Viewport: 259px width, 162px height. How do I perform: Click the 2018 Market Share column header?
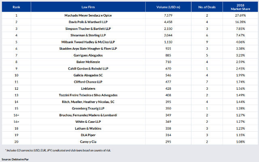pos(240,7)
